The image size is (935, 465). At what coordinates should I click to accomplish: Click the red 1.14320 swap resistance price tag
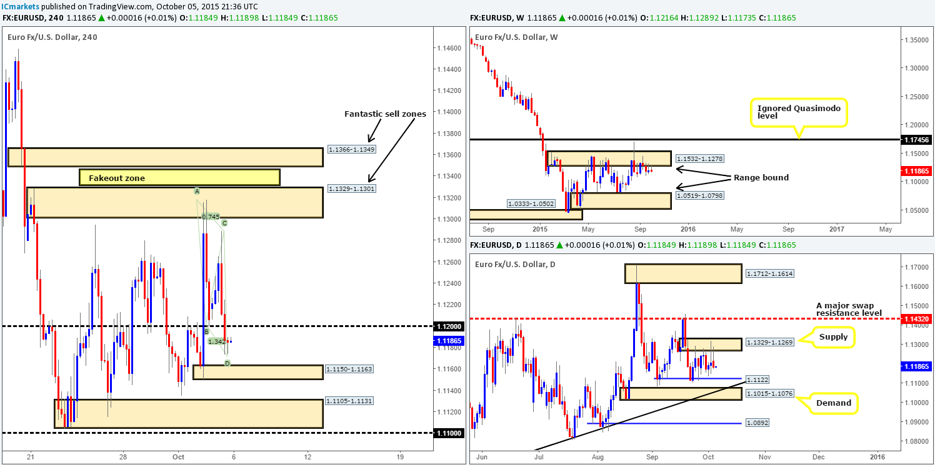pyautogui.click(x=917, y=318)
